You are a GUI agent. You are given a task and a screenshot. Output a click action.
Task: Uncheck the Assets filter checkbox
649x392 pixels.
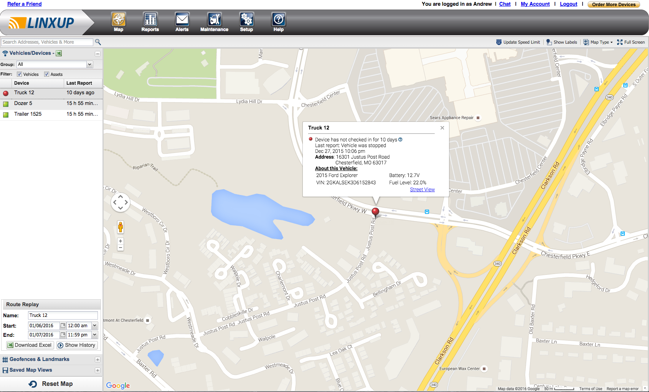coord(47,74)
